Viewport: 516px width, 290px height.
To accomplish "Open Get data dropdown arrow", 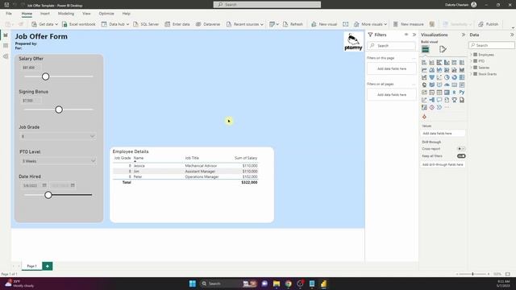I will coord(56,24).
